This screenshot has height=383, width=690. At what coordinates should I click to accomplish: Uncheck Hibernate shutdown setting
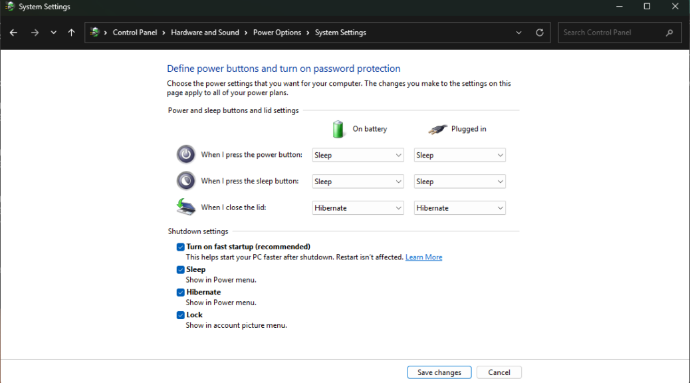(180, 292)
